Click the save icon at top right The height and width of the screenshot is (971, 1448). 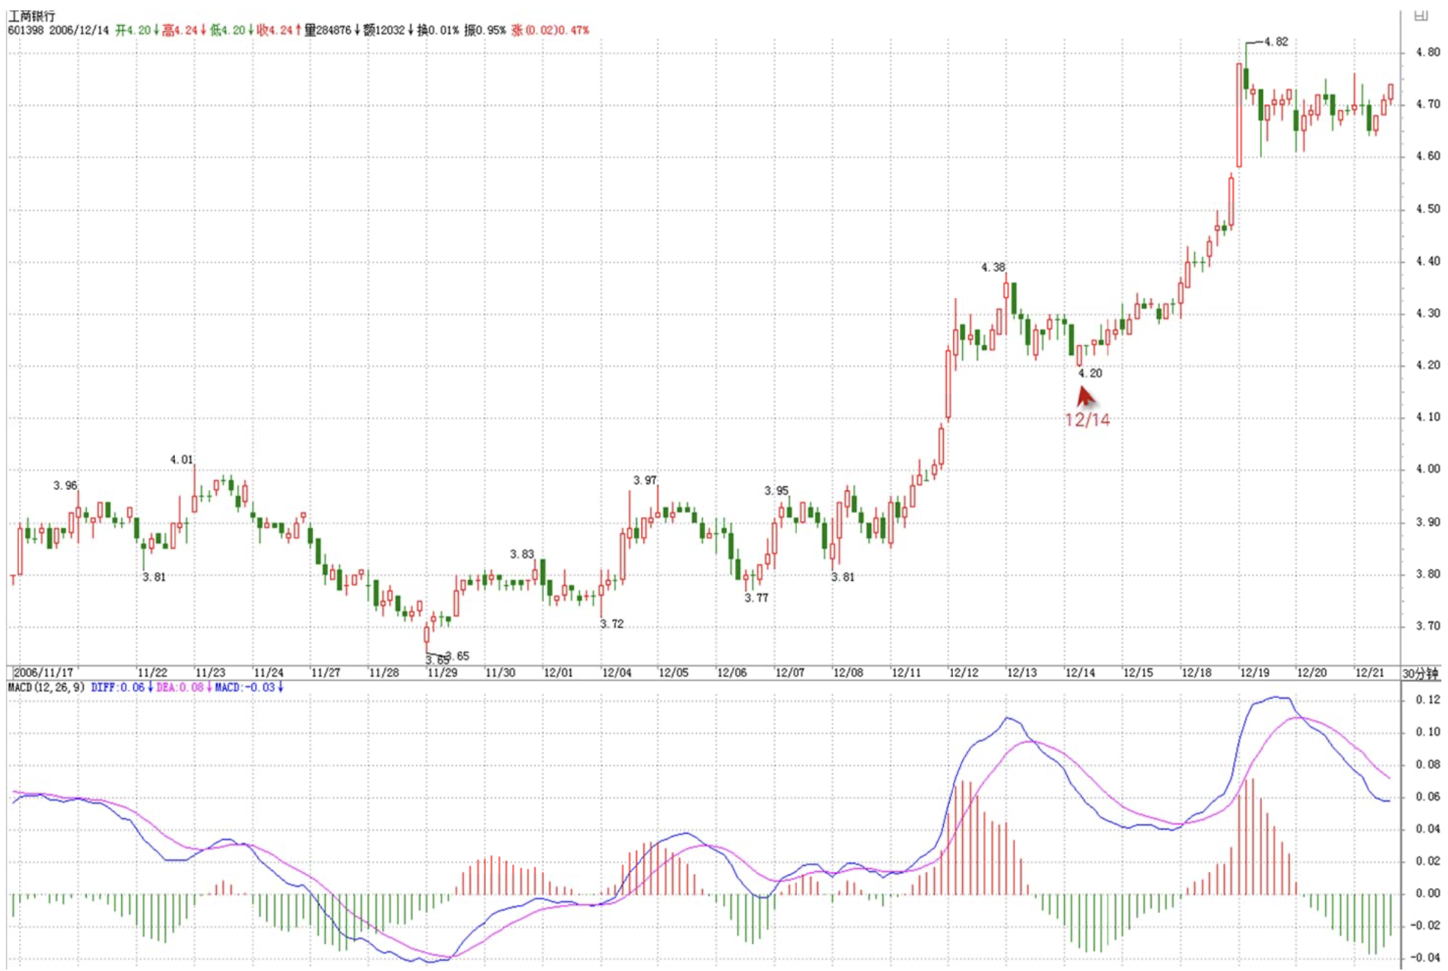(x=1420, y=15)
